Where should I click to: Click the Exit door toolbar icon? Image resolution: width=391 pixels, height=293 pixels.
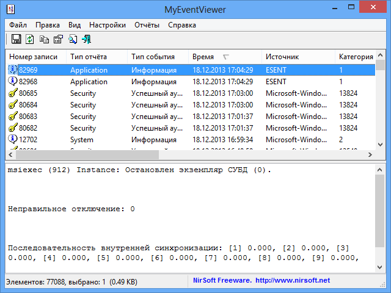87,39
